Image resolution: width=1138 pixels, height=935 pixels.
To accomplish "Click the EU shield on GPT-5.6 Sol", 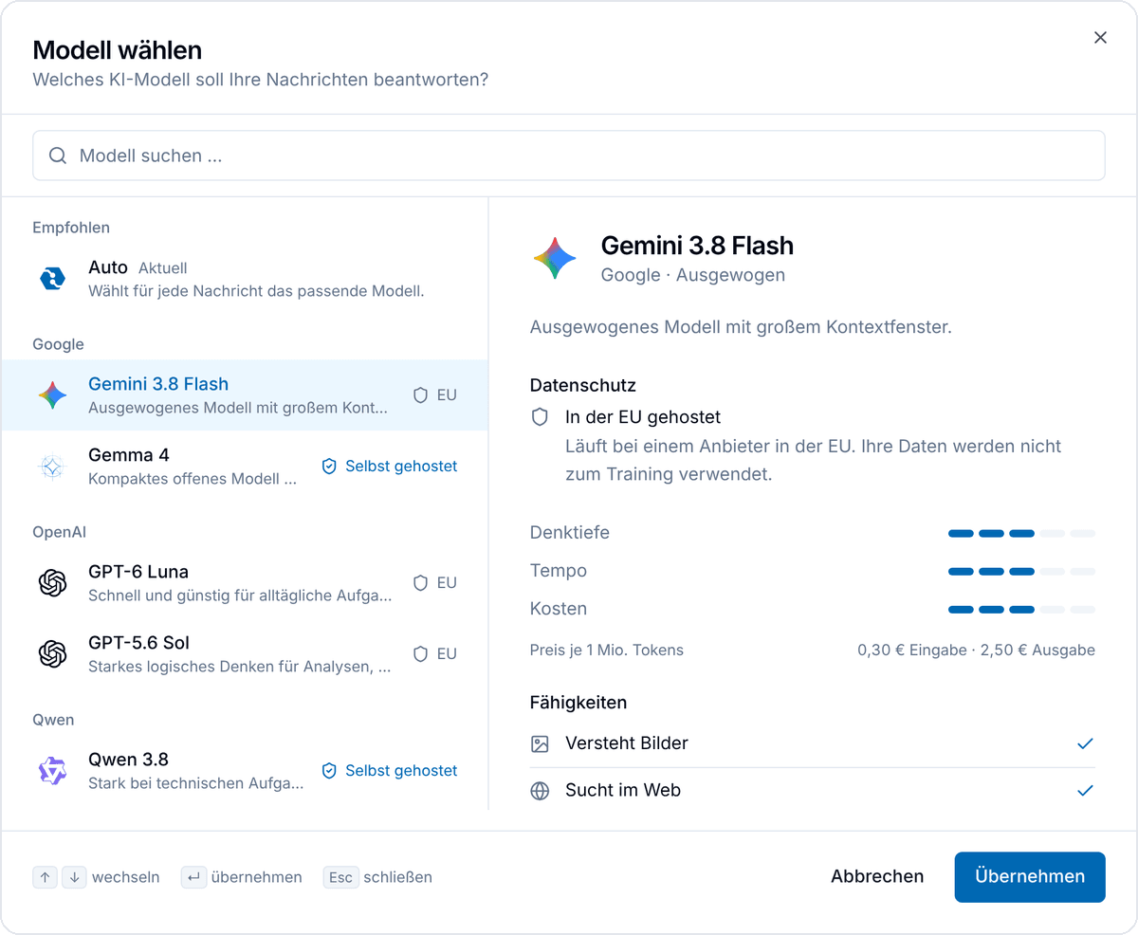I will (x=421, y=654).
